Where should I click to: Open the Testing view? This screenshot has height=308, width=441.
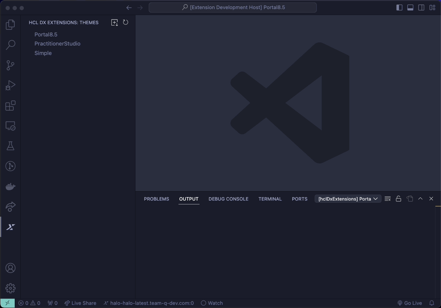pos(10,146)
